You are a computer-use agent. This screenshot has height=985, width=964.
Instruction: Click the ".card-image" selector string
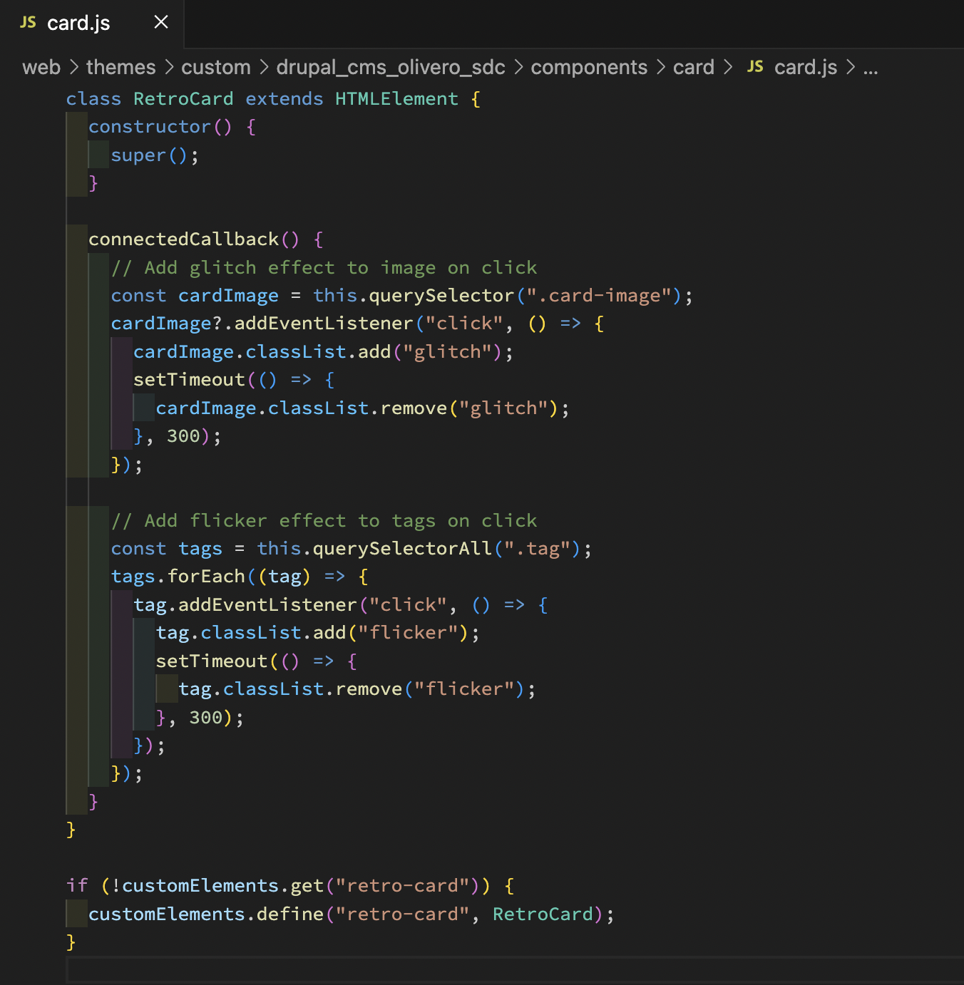(x=599, y=296)
